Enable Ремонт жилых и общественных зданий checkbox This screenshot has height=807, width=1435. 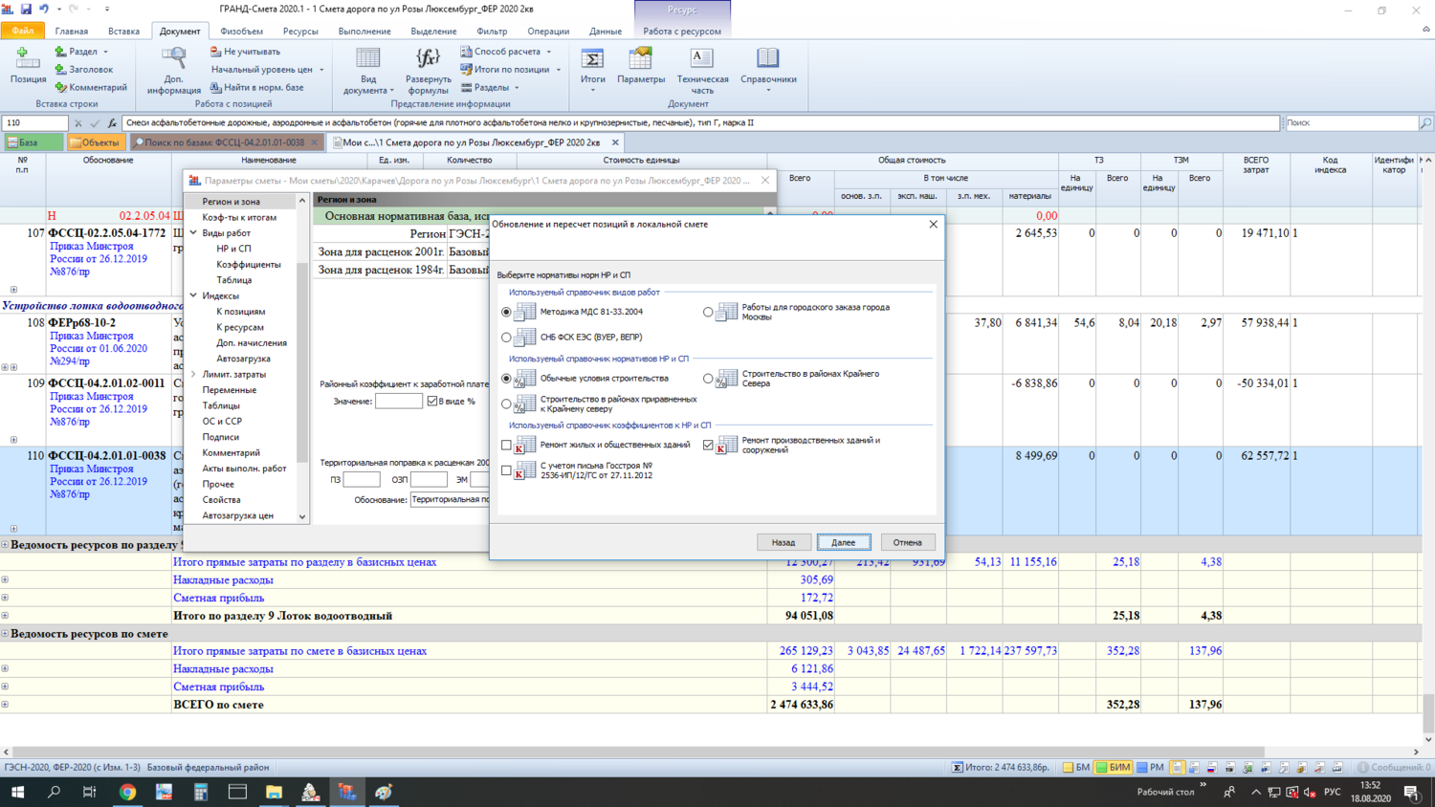(x=507, y=445)
